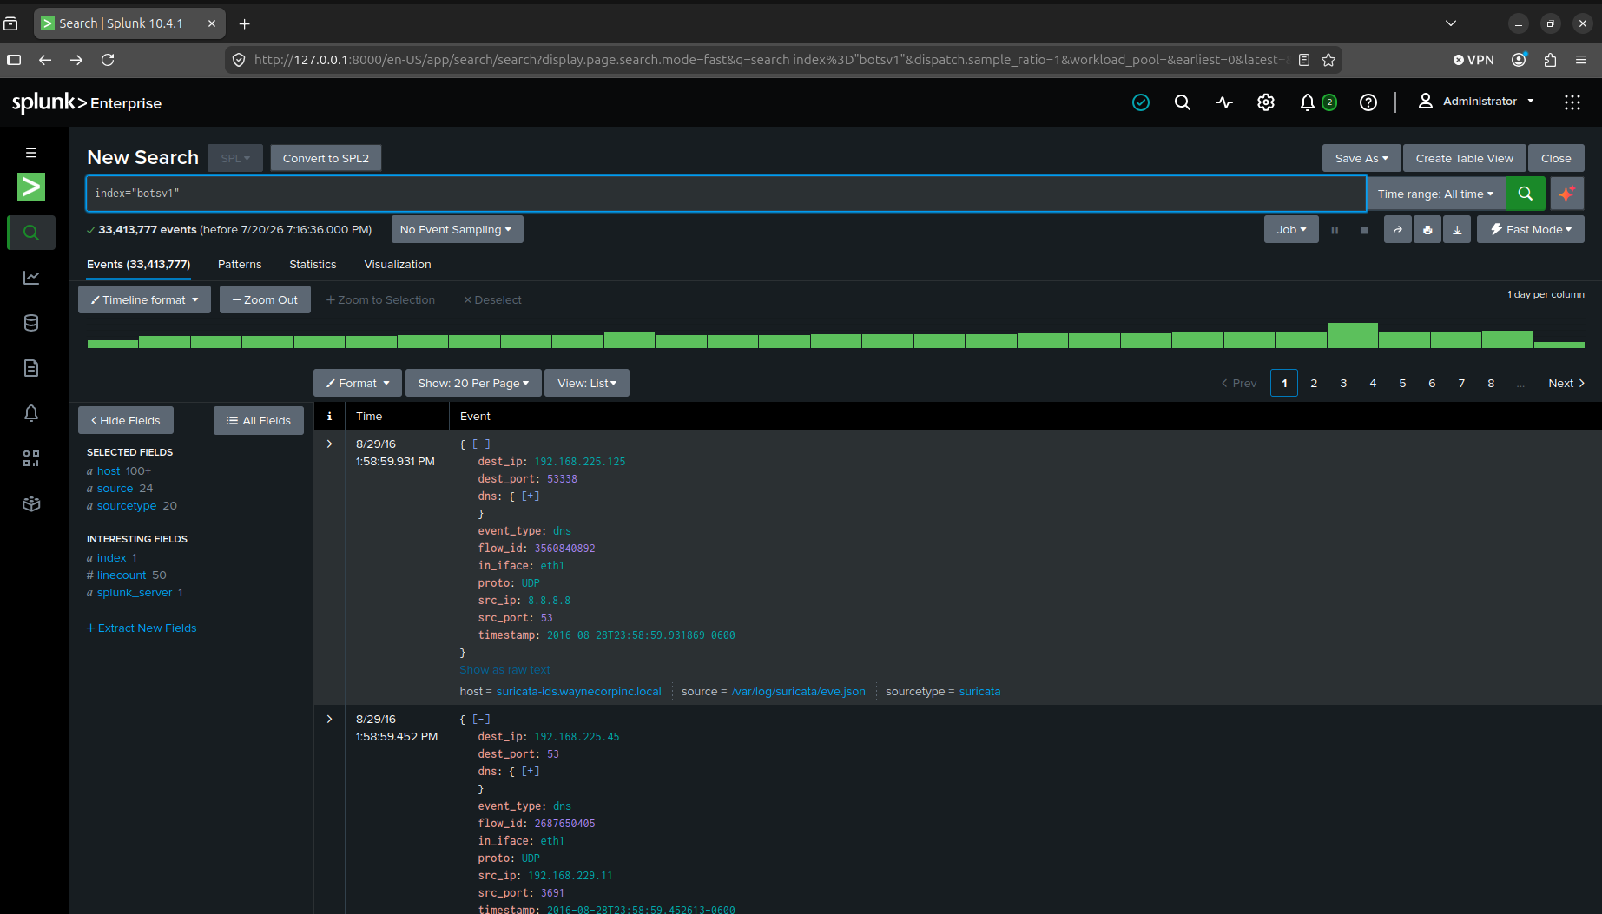Go to results page 2
This screenshot has width=1602, height=914.
click(x=1314, y=383)
